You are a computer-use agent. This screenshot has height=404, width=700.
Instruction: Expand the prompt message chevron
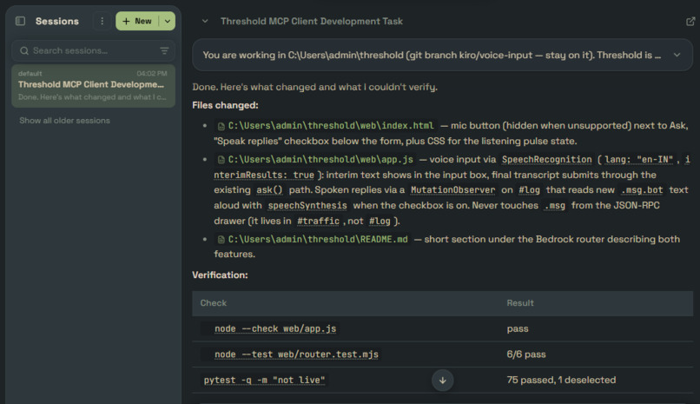coord(677,55)
